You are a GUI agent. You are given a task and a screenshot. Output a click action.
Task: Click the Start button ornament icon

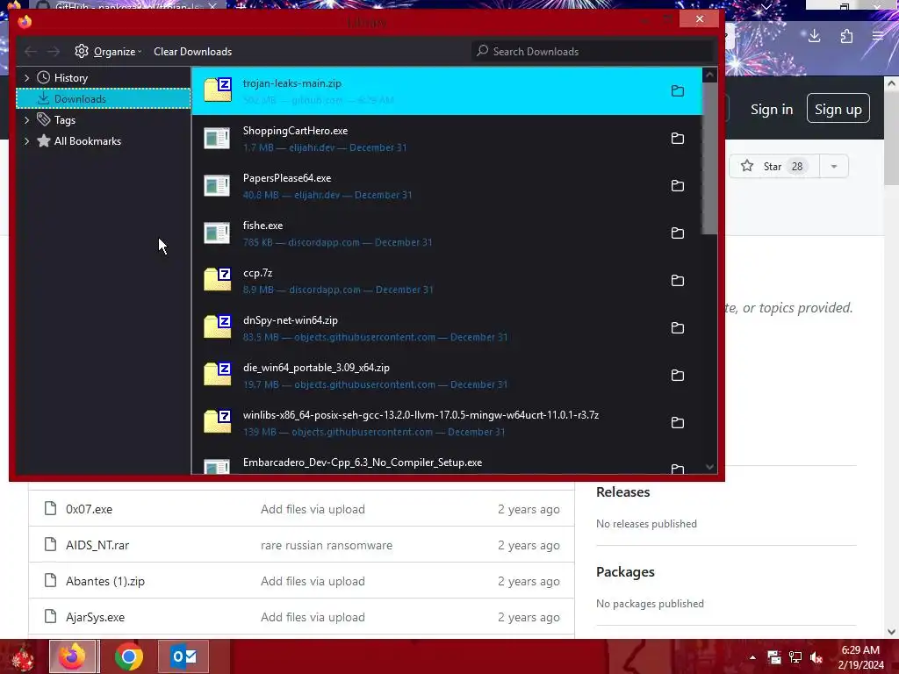pyautogui.click(x=23, y=657)
